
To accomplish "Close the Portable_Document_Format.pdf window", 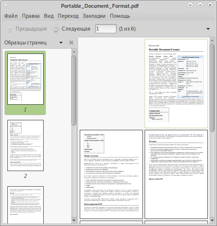I will coord(210,5).
